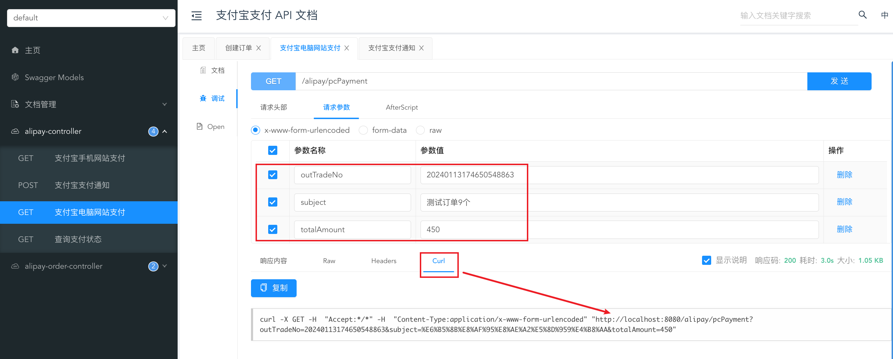This screenshot has height=359, width=893.
Task: Click the 复制 copy button
Action: [x=274, y=288]
